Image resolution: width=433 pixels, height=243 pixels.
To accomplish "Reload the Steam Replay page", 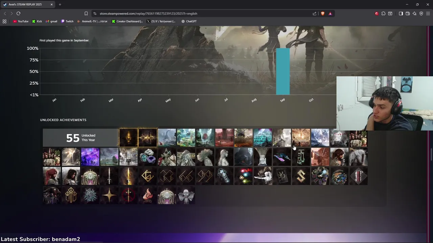I will [18, 13].
